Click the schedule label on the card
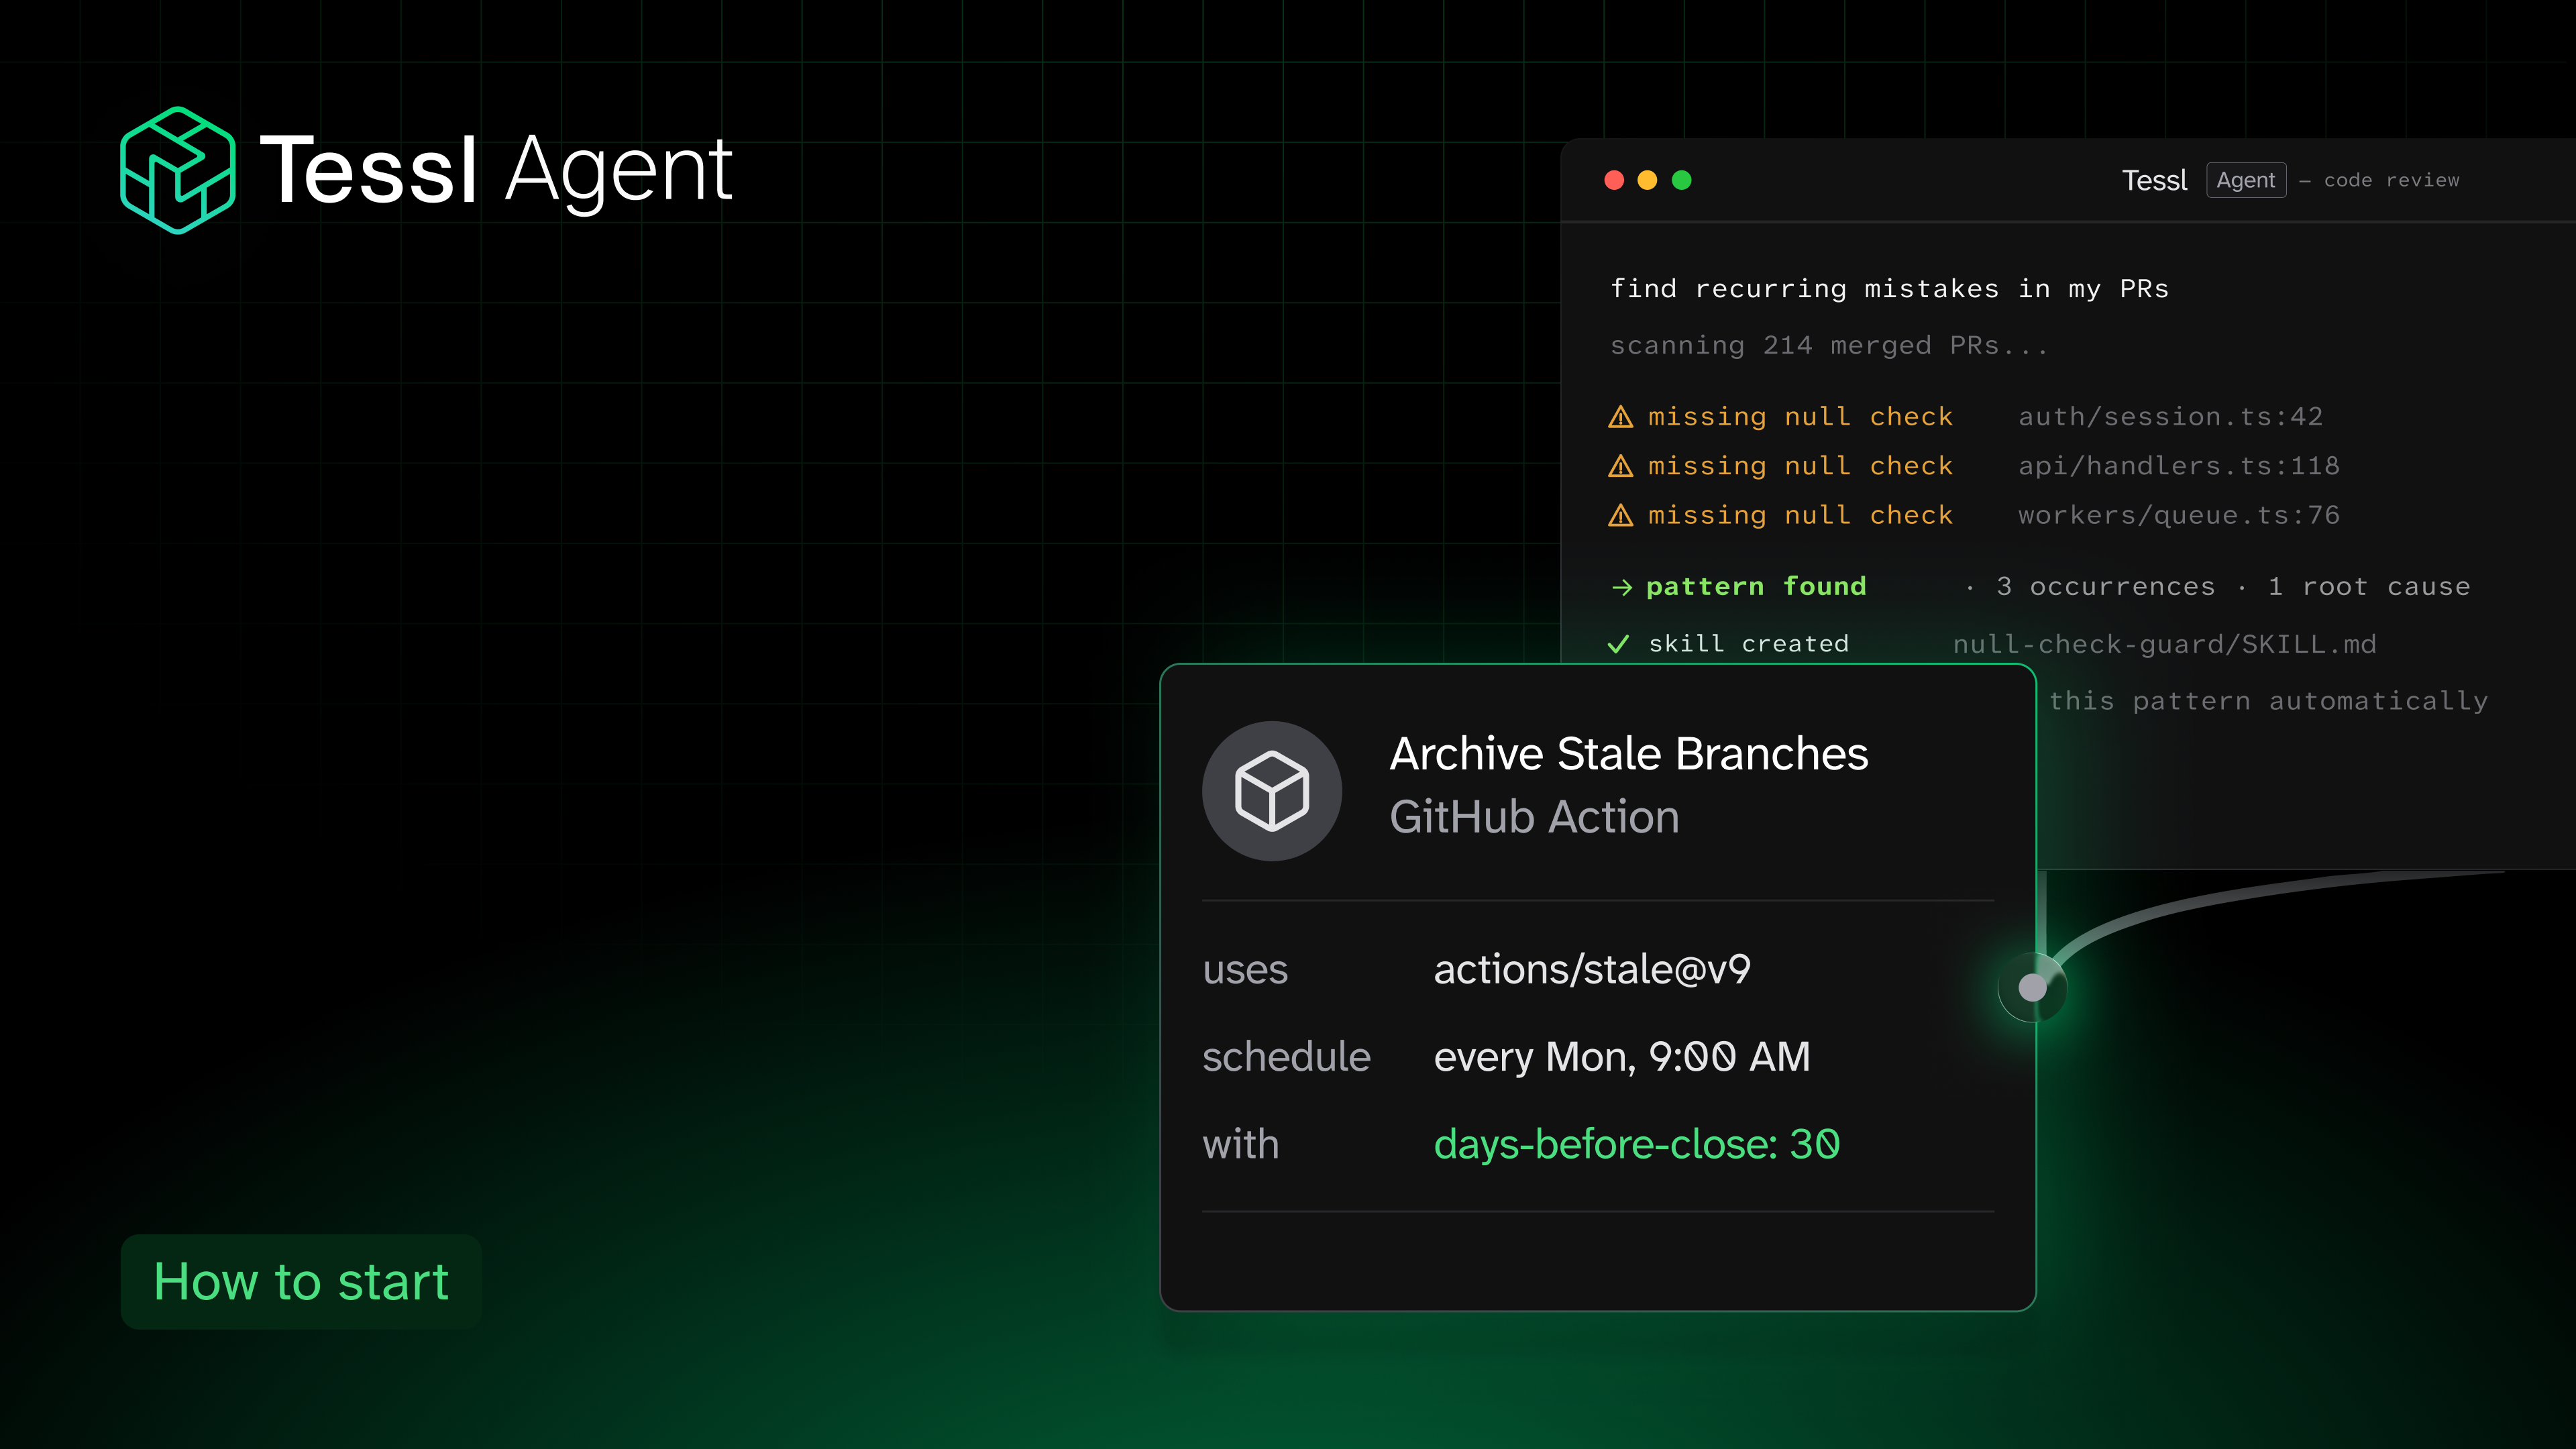The image size is (2576, 1449). click(1286, 1057)
